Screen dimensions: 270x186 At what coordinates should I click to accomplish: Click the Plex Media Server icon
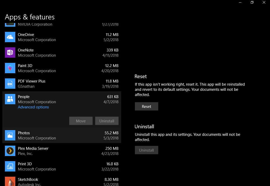pyautogui.click(x=10, y=151)
